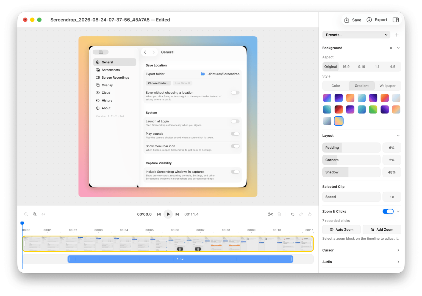Click the sidebar icon atop the preview sidebar
This screenshot has height=296, width=422.
[x=101, y=52]
